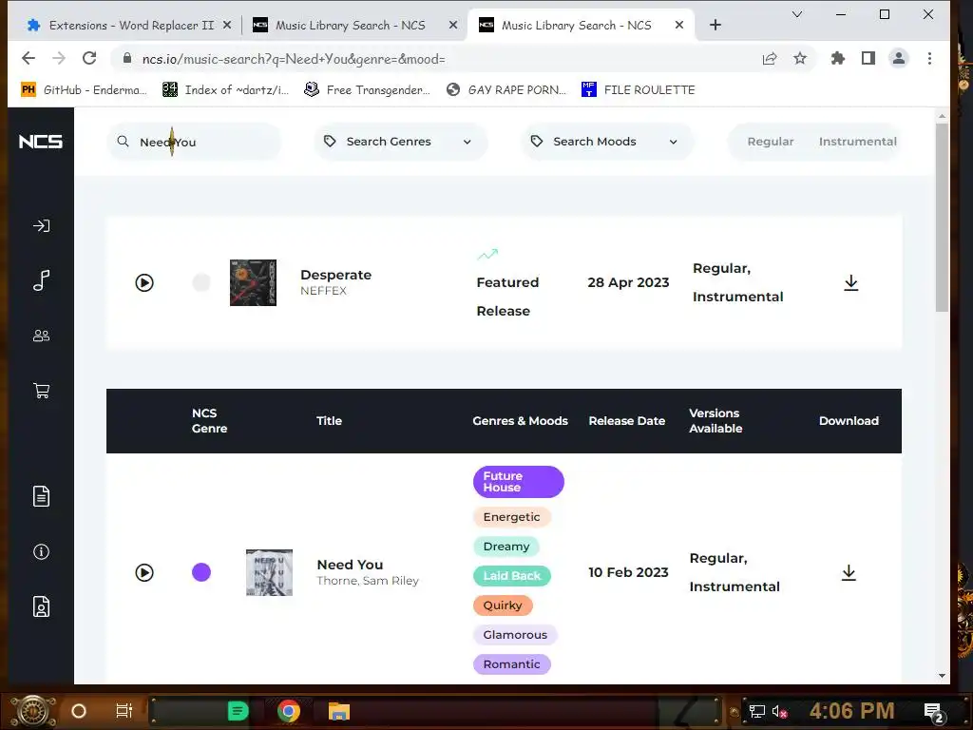The height and width of the screenshot is (730, 973).
Task: Filter by Quirky mood tag
Action: click(x=503, y=605)
